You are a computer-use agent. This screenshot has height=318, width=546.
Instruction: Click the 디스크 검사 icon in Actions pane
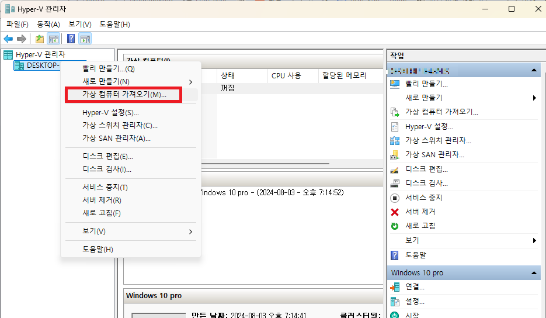coord(395,184)
